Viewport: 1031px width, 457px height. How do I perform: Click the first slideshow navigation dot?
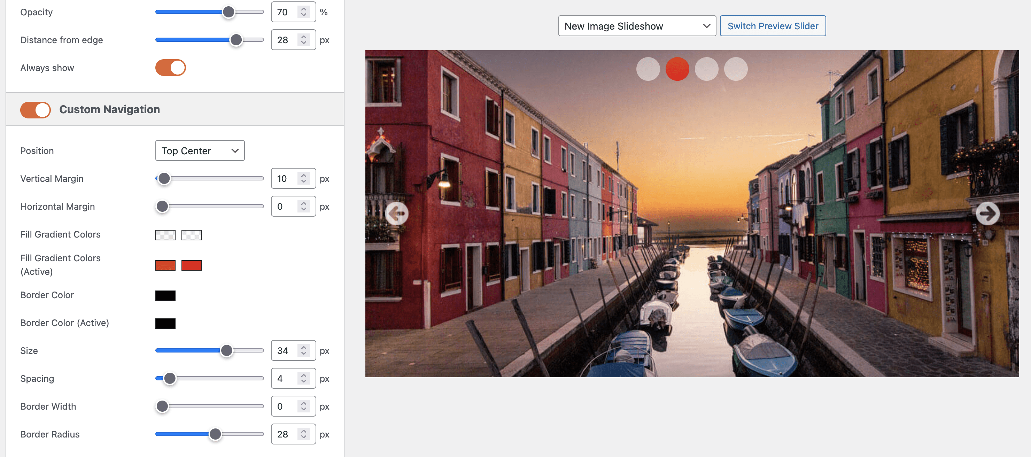[x=648, y=69]
